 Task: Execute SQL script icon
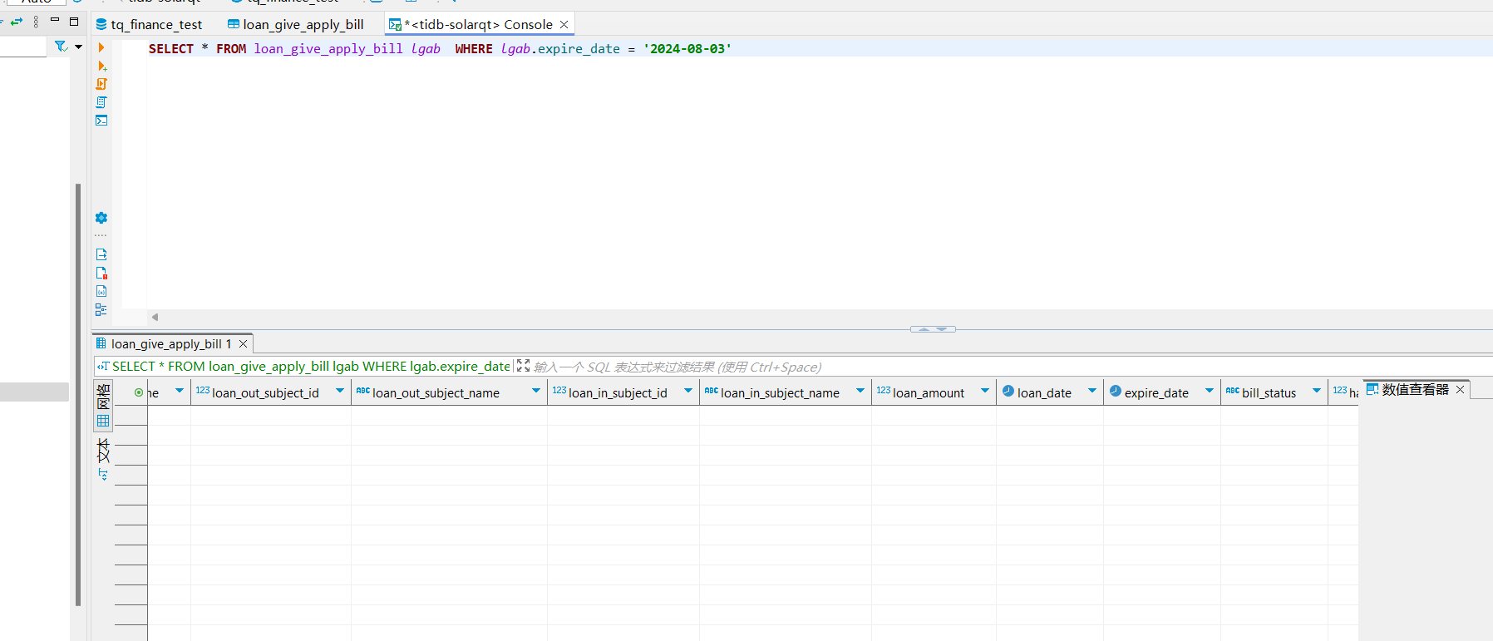pos(101,84)
